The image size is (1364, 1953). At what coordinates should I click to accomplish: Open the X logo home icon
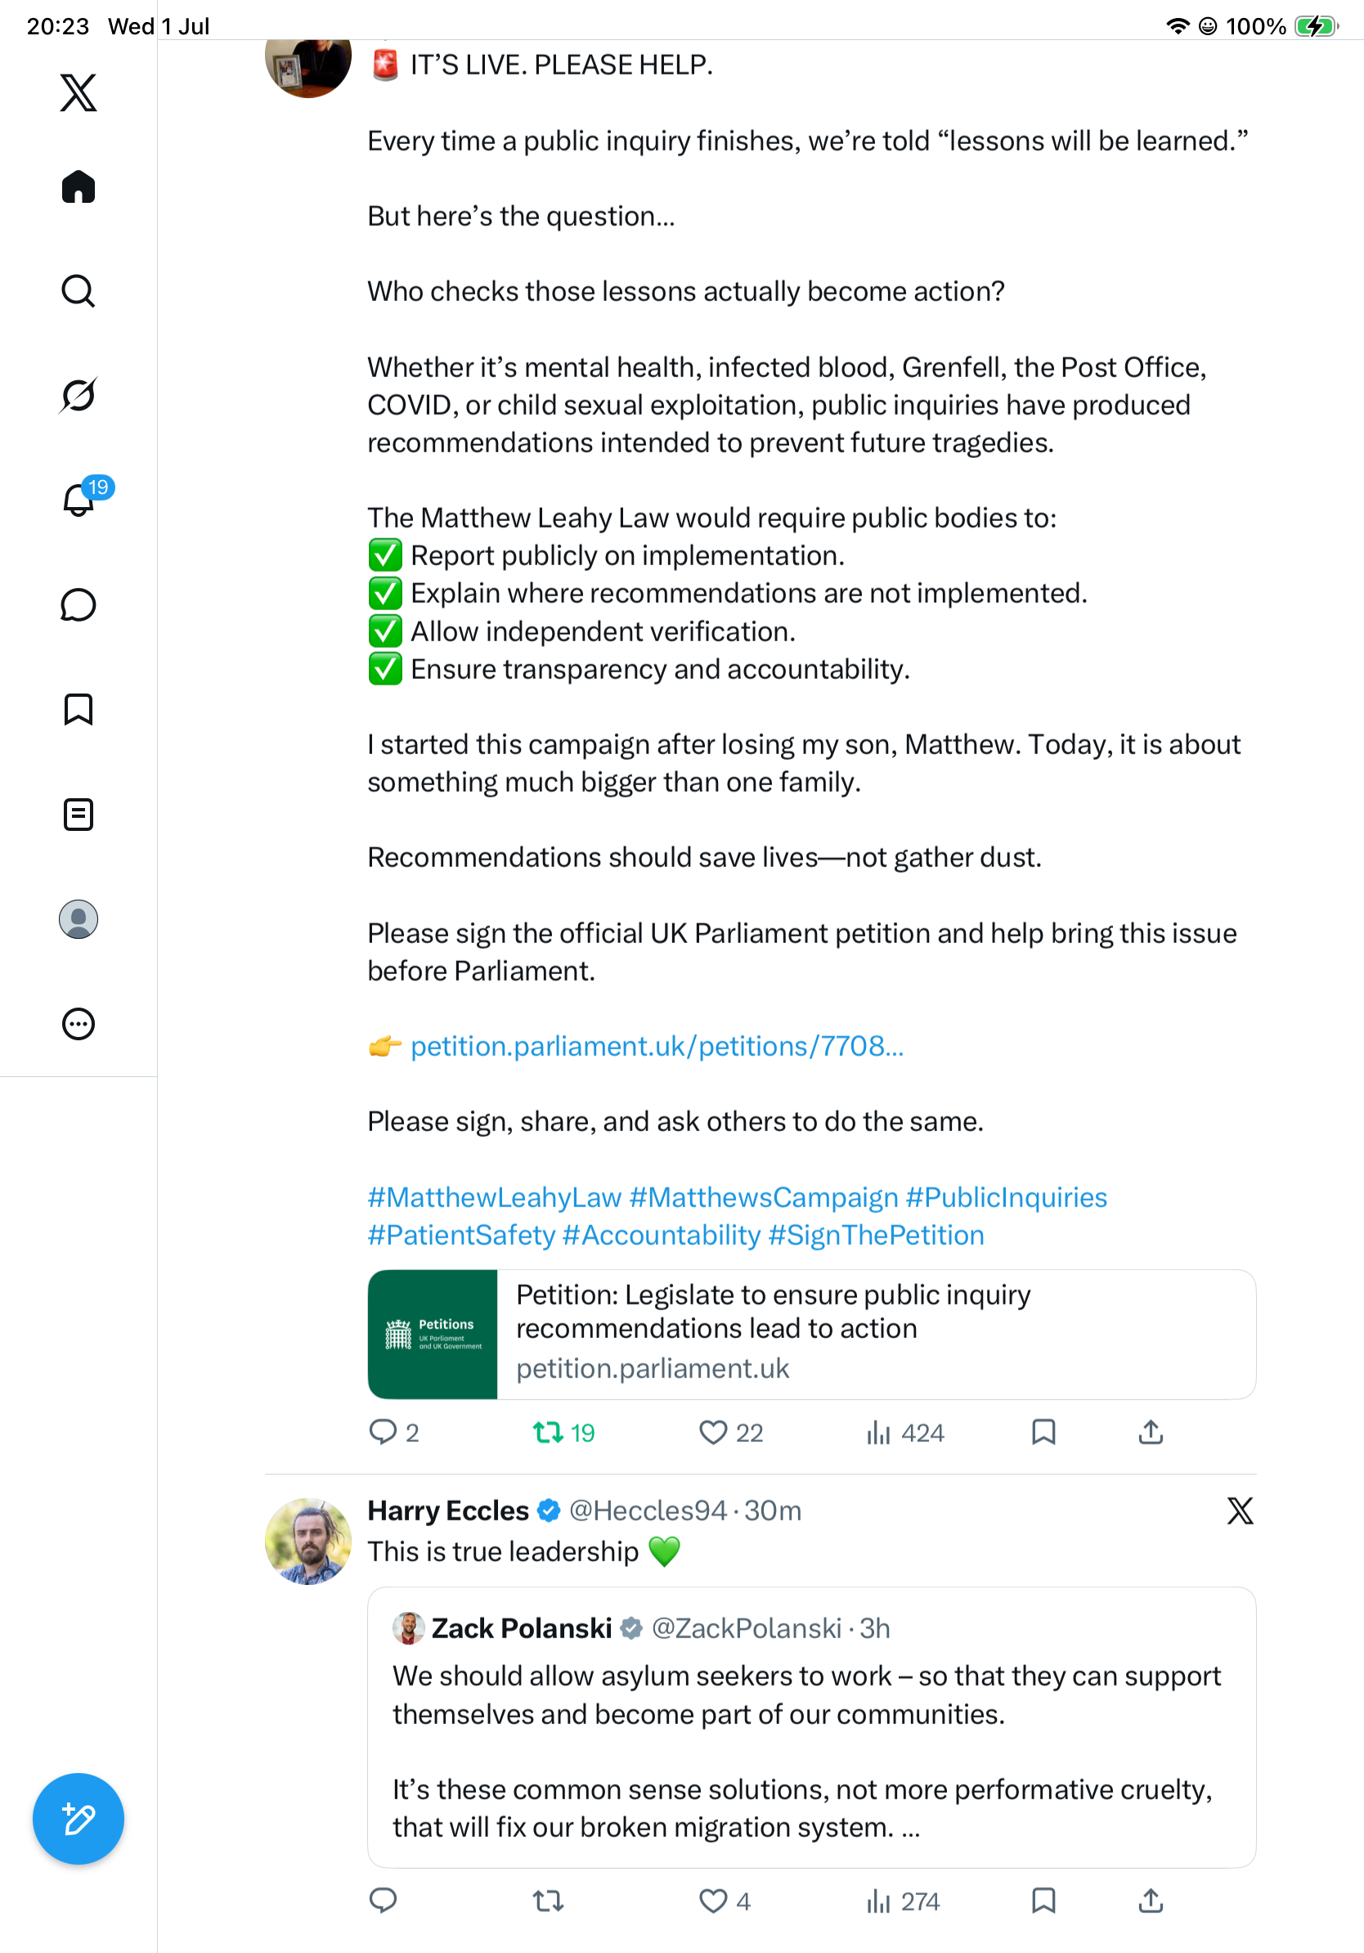[79, 92]
